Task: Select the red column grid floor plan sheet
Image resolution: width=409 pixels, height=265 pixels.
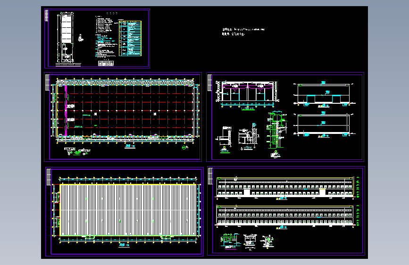Action: pyautogui.click(x=123, y=117)
